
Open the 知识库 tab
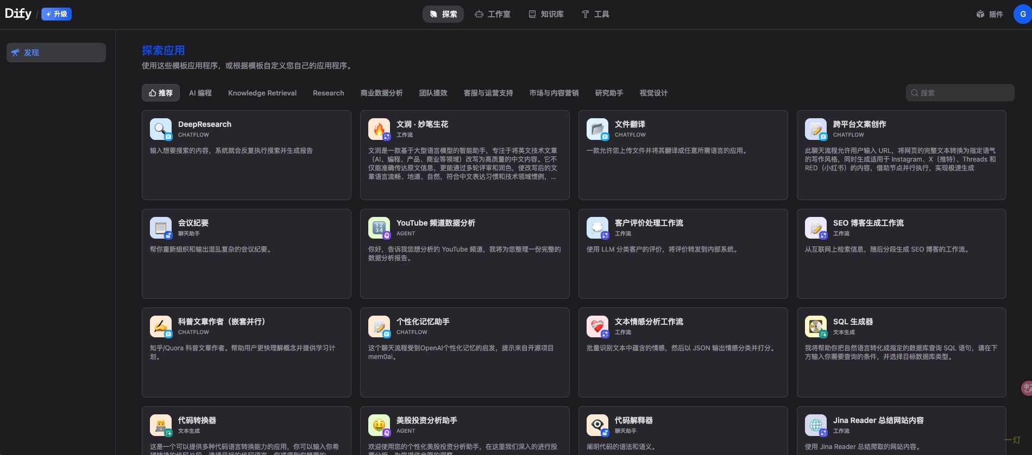pos(546,14)
